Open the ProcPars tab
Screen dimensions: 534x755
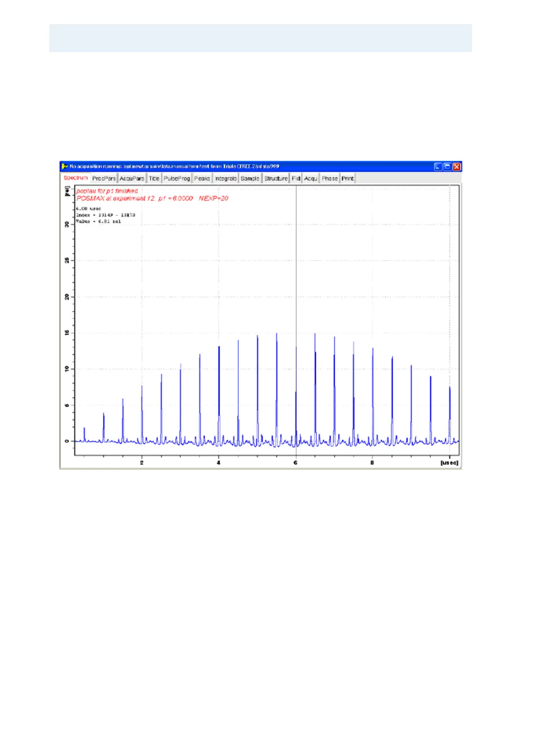(x=104, y=178)
